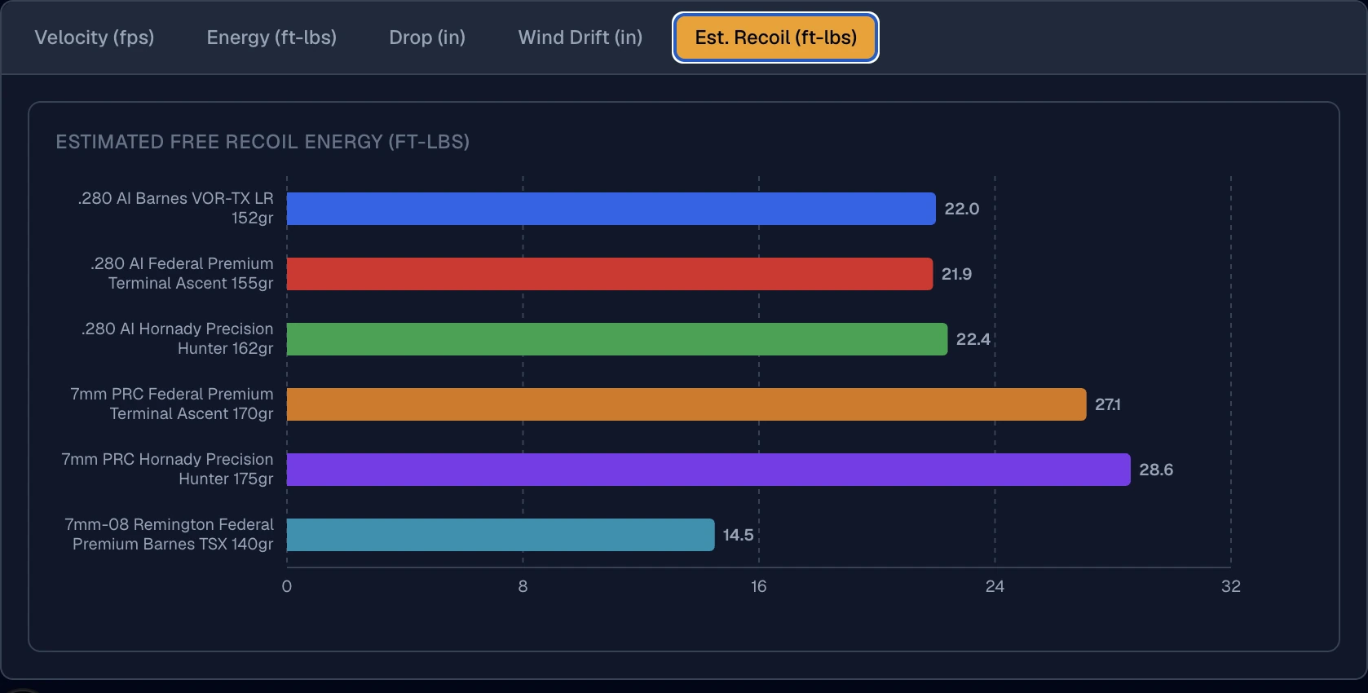Click the green Hornady Precision Hunter 162gr bar
This screenshot has width=1368, height=693.
point(617,339)
